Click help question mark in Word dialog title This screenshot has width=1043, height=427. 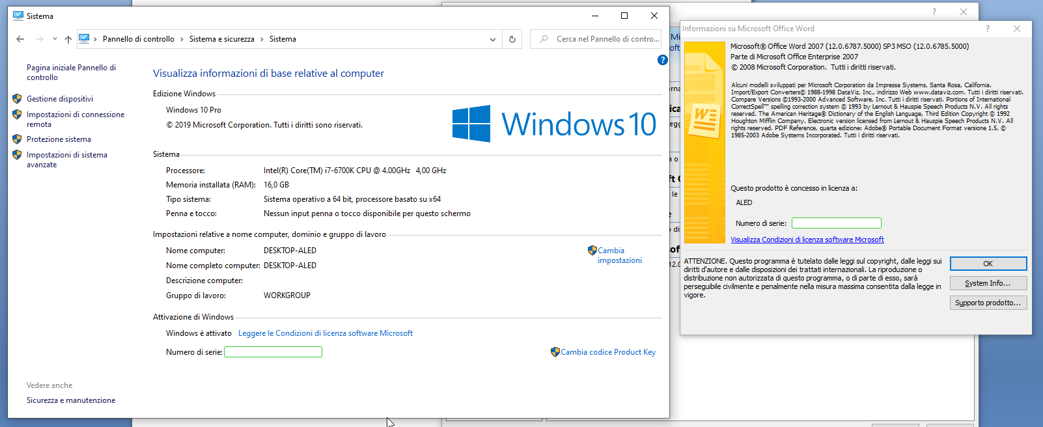pos(987,29)
